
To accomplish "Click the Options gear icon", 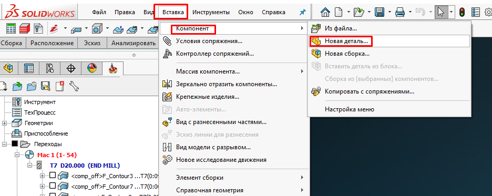I will [488, 13].
